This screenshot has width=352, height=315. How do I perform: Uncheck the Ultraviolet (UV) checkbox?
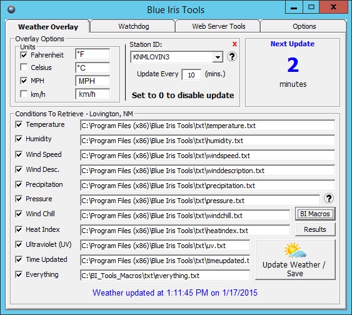point(19,244)
